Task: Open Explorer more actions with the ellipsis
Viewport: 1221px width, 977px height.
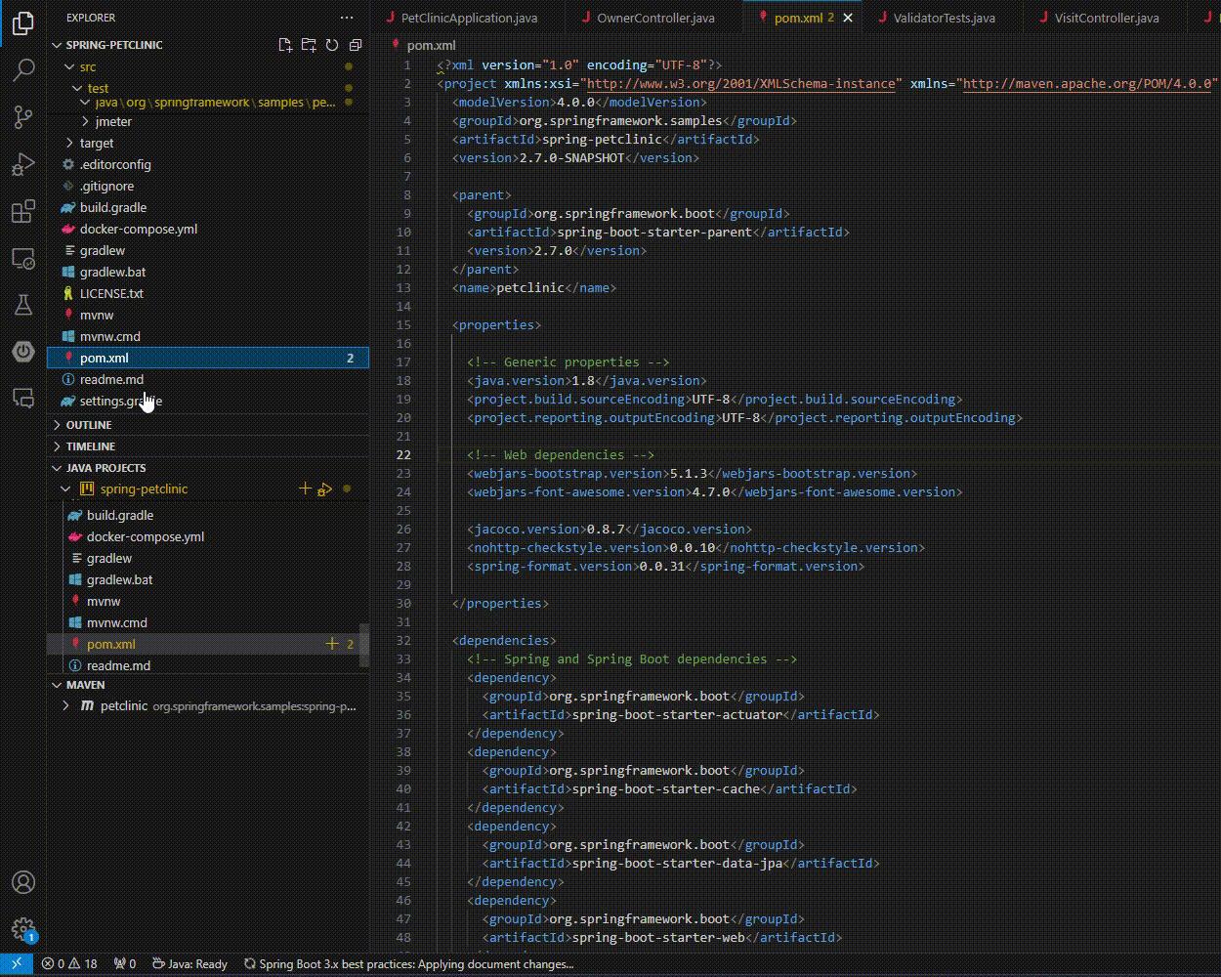Action: click(x=347, y=17)
